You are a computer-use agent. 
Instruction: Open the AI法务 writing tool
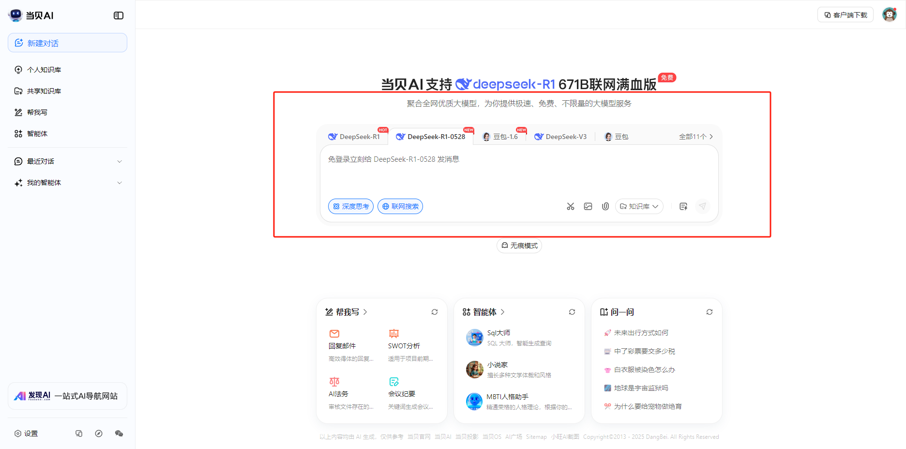(352, 394)
